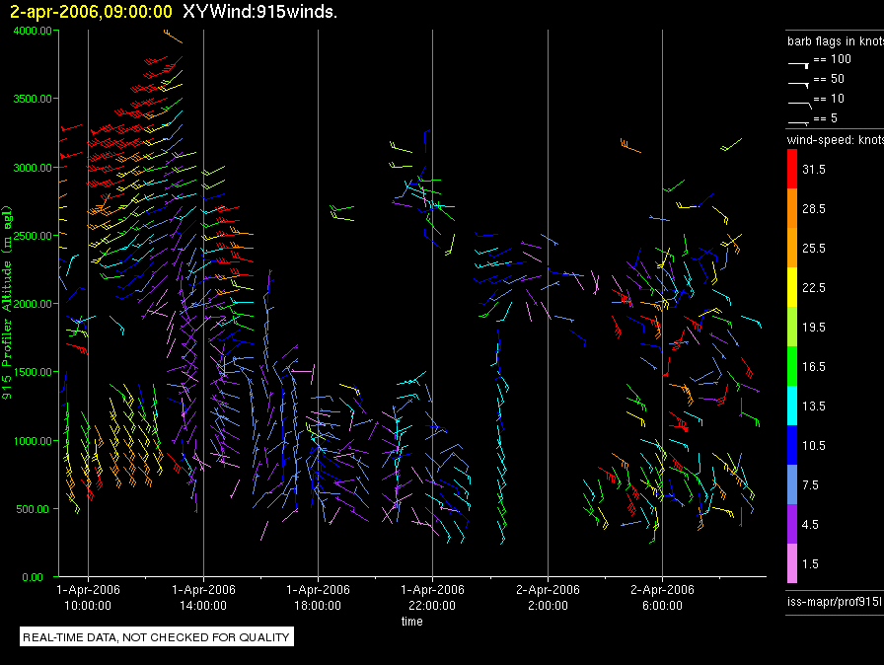
Task: Select the red 31.5 knots color band
Action: (x=792, y=169)
